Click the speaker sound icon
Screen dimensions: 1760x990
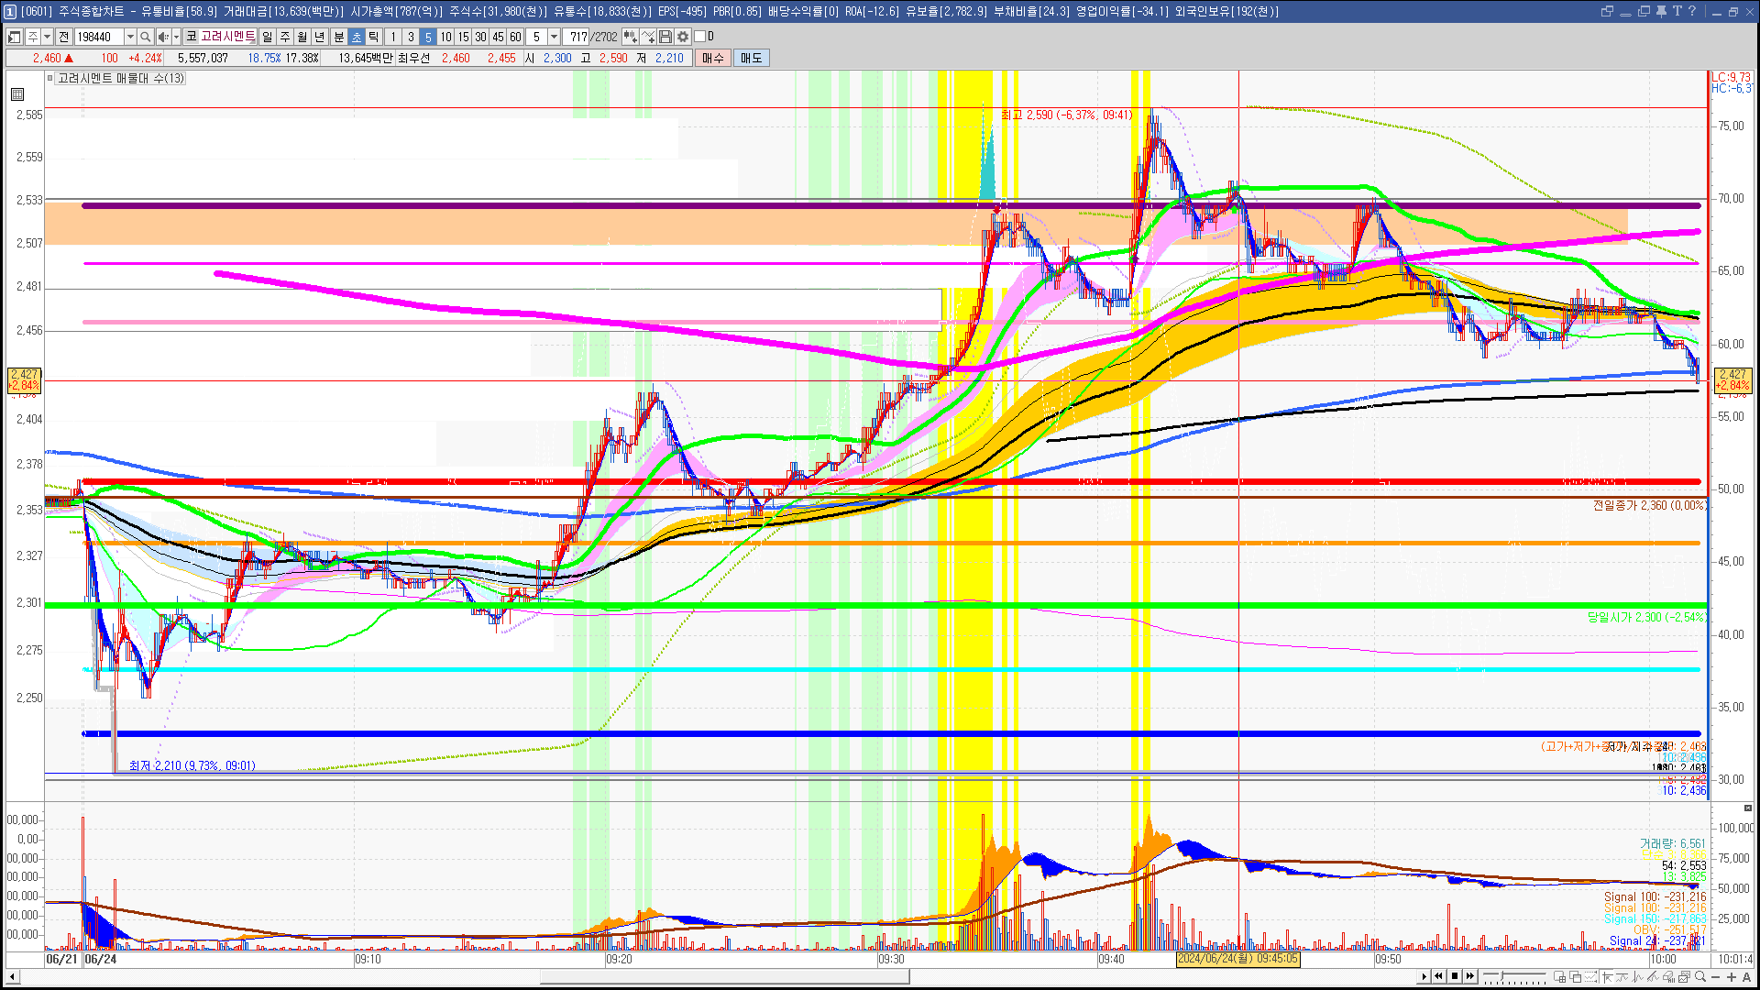click(163, 37)
